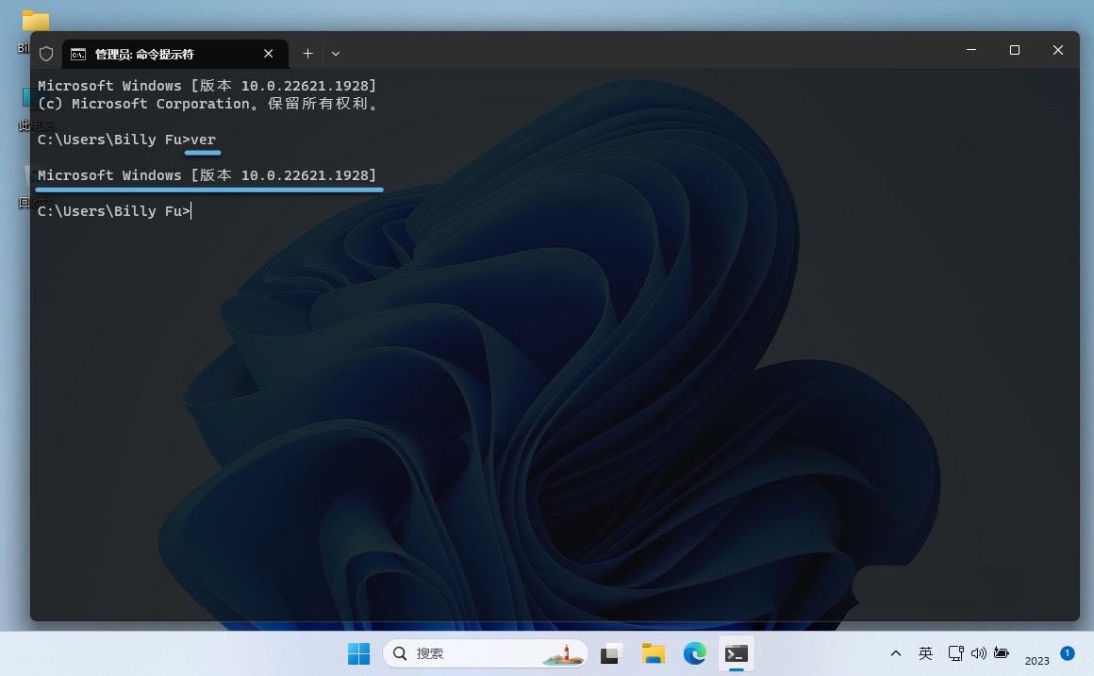1094x676 pixels.
Task: Open the network status tray icon
Action: click(x=956, y=653)
